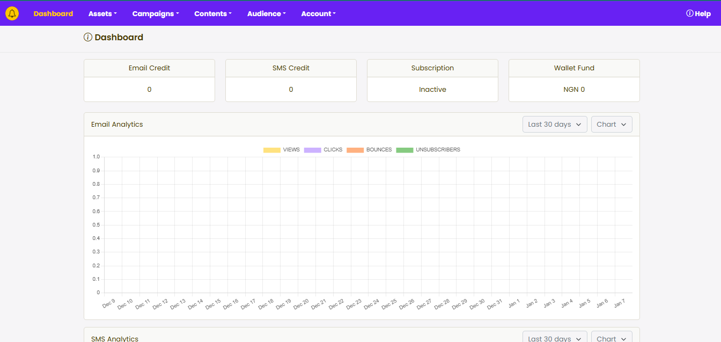Go to the Dashboard nav item
This screenshot has height=342, width=721.
click(x=53, y=14)
